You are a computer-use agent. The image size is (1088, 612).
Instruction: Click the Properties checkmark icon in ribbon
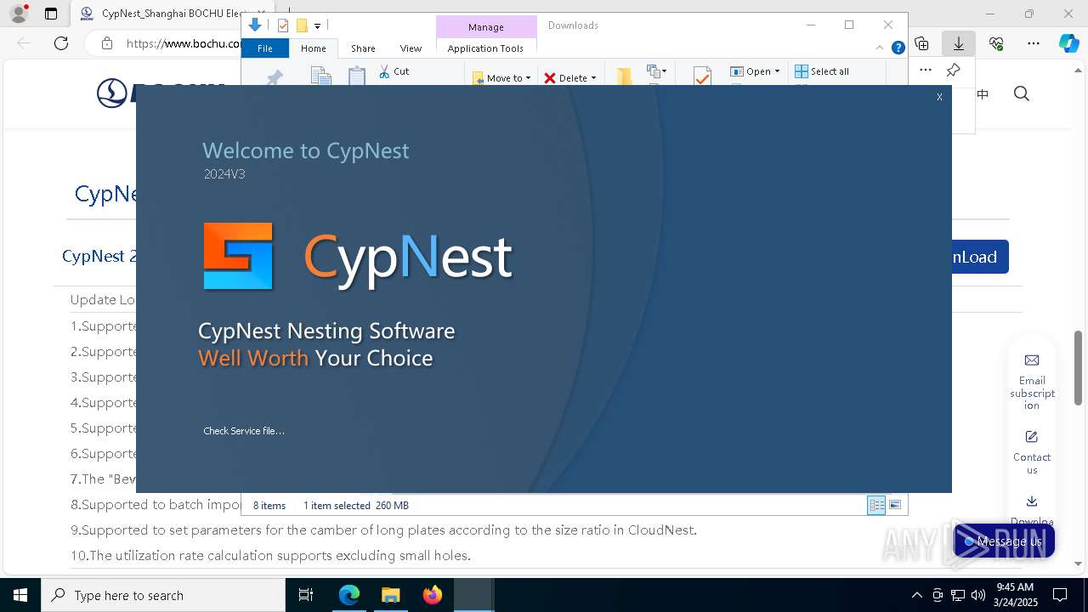702,76
